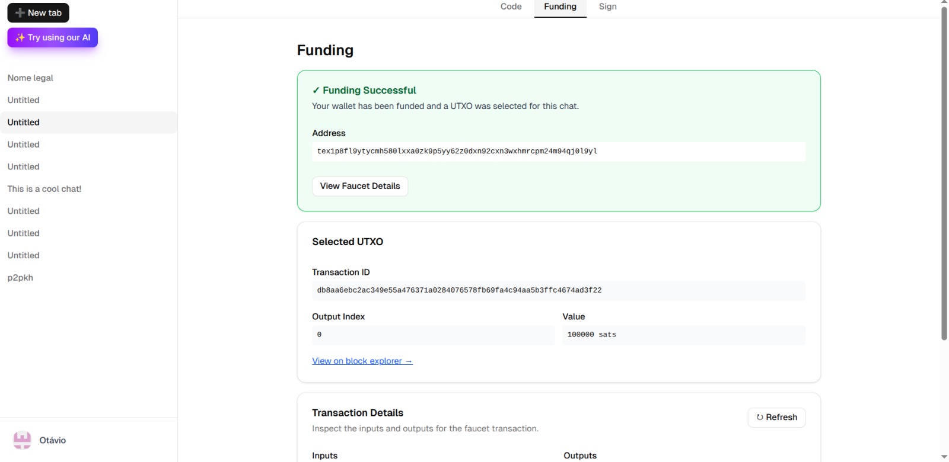The image size is (949, 462).
Task: Select This is a cool chat!
Action: (x=44, y=189)
